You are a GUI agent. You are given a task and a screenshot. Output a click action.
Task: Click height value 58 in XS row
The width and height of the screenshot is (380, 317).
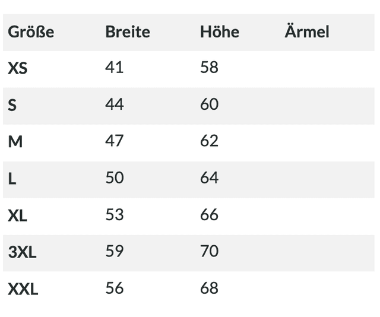[x=210, y=68]
